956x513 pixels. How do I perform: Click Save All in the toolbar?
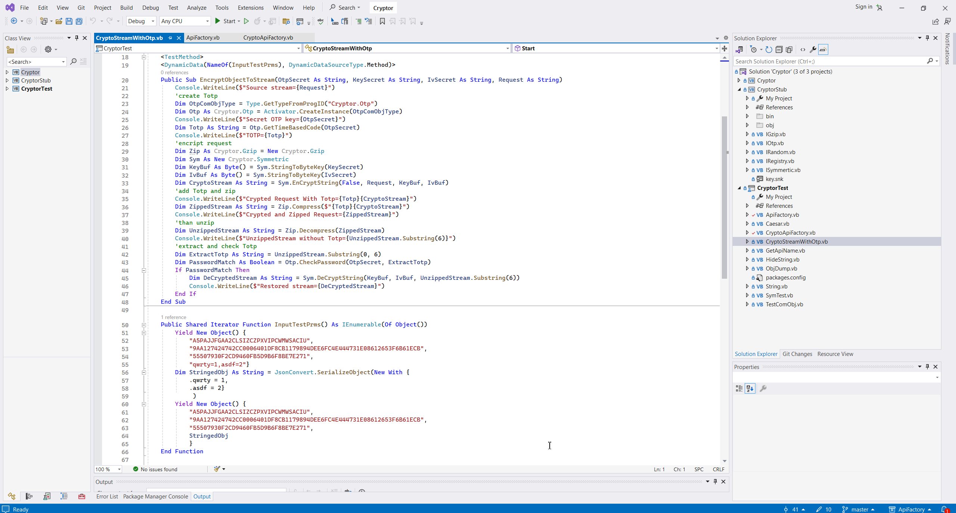[x=79, y=21]
